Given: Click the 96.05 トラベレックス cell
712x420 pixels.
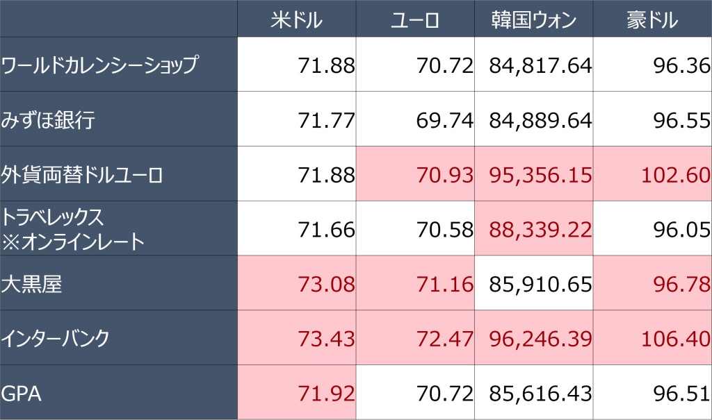Looking at the screenshot, I should [652, 228].
